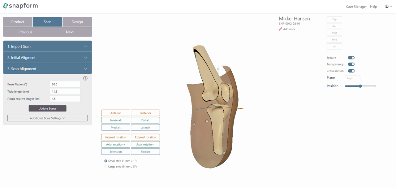Click the Flexion button

[x=145, y=152]
